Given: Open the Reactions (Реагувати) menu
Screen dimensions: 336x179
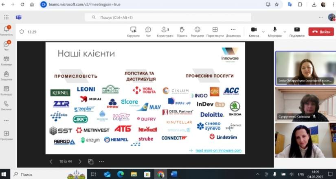Looking at the screenshot, I should coord(198,31).
